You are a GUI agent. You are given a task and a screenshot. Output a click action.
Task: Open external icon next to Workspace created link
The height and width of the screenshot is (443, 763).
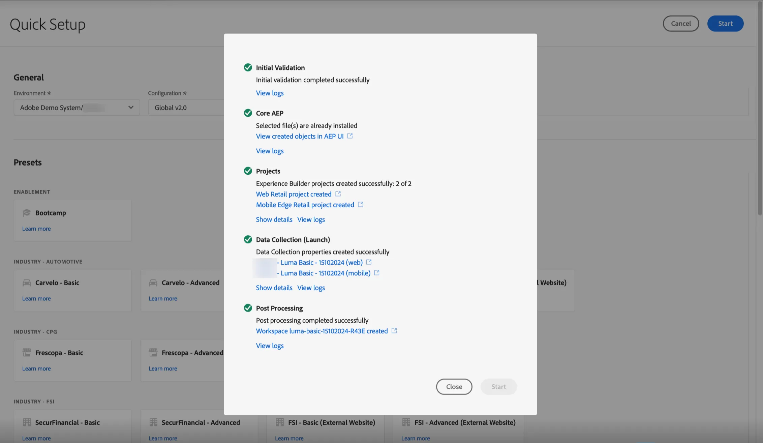click(394, 331)
